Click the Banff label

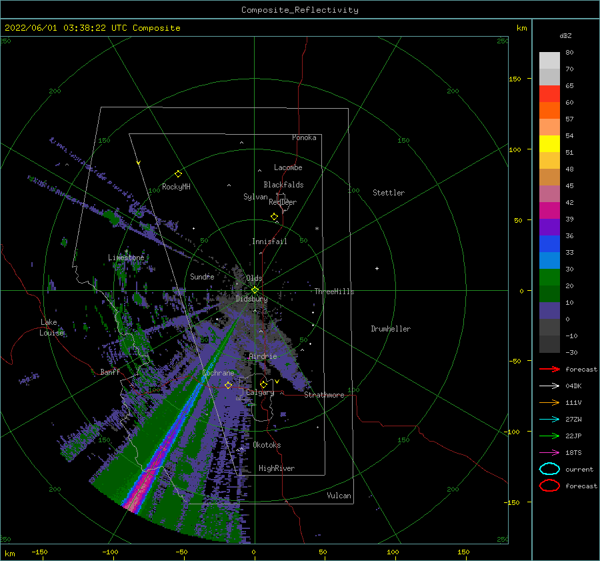(110, 372)
